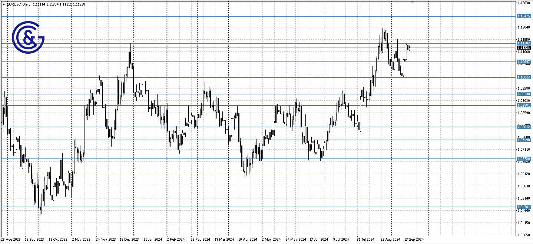
Task: Select the 1.04781 lowest support tag
Action: pyautogui.click(x=524, y=207)
